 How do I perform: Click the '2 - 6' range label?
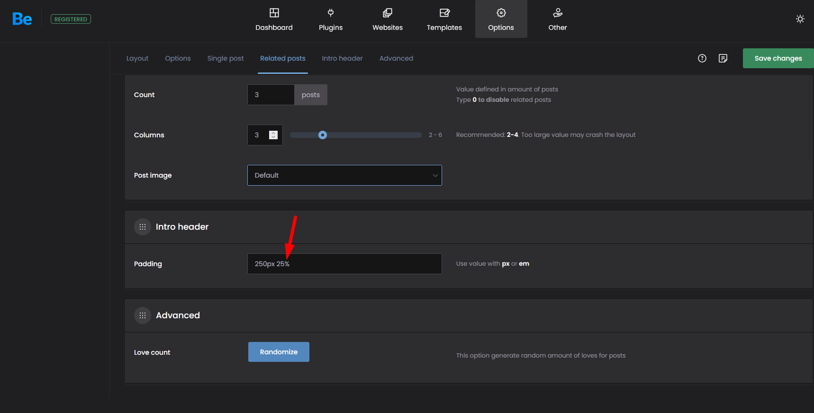coord(435,135)
